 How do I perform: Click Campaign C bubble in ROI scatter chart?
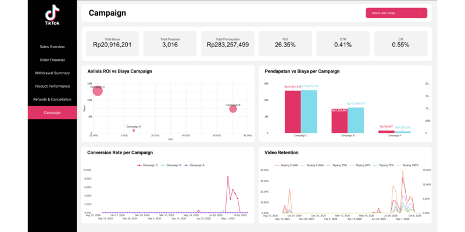pyautogui.click(x=98, y=90)
